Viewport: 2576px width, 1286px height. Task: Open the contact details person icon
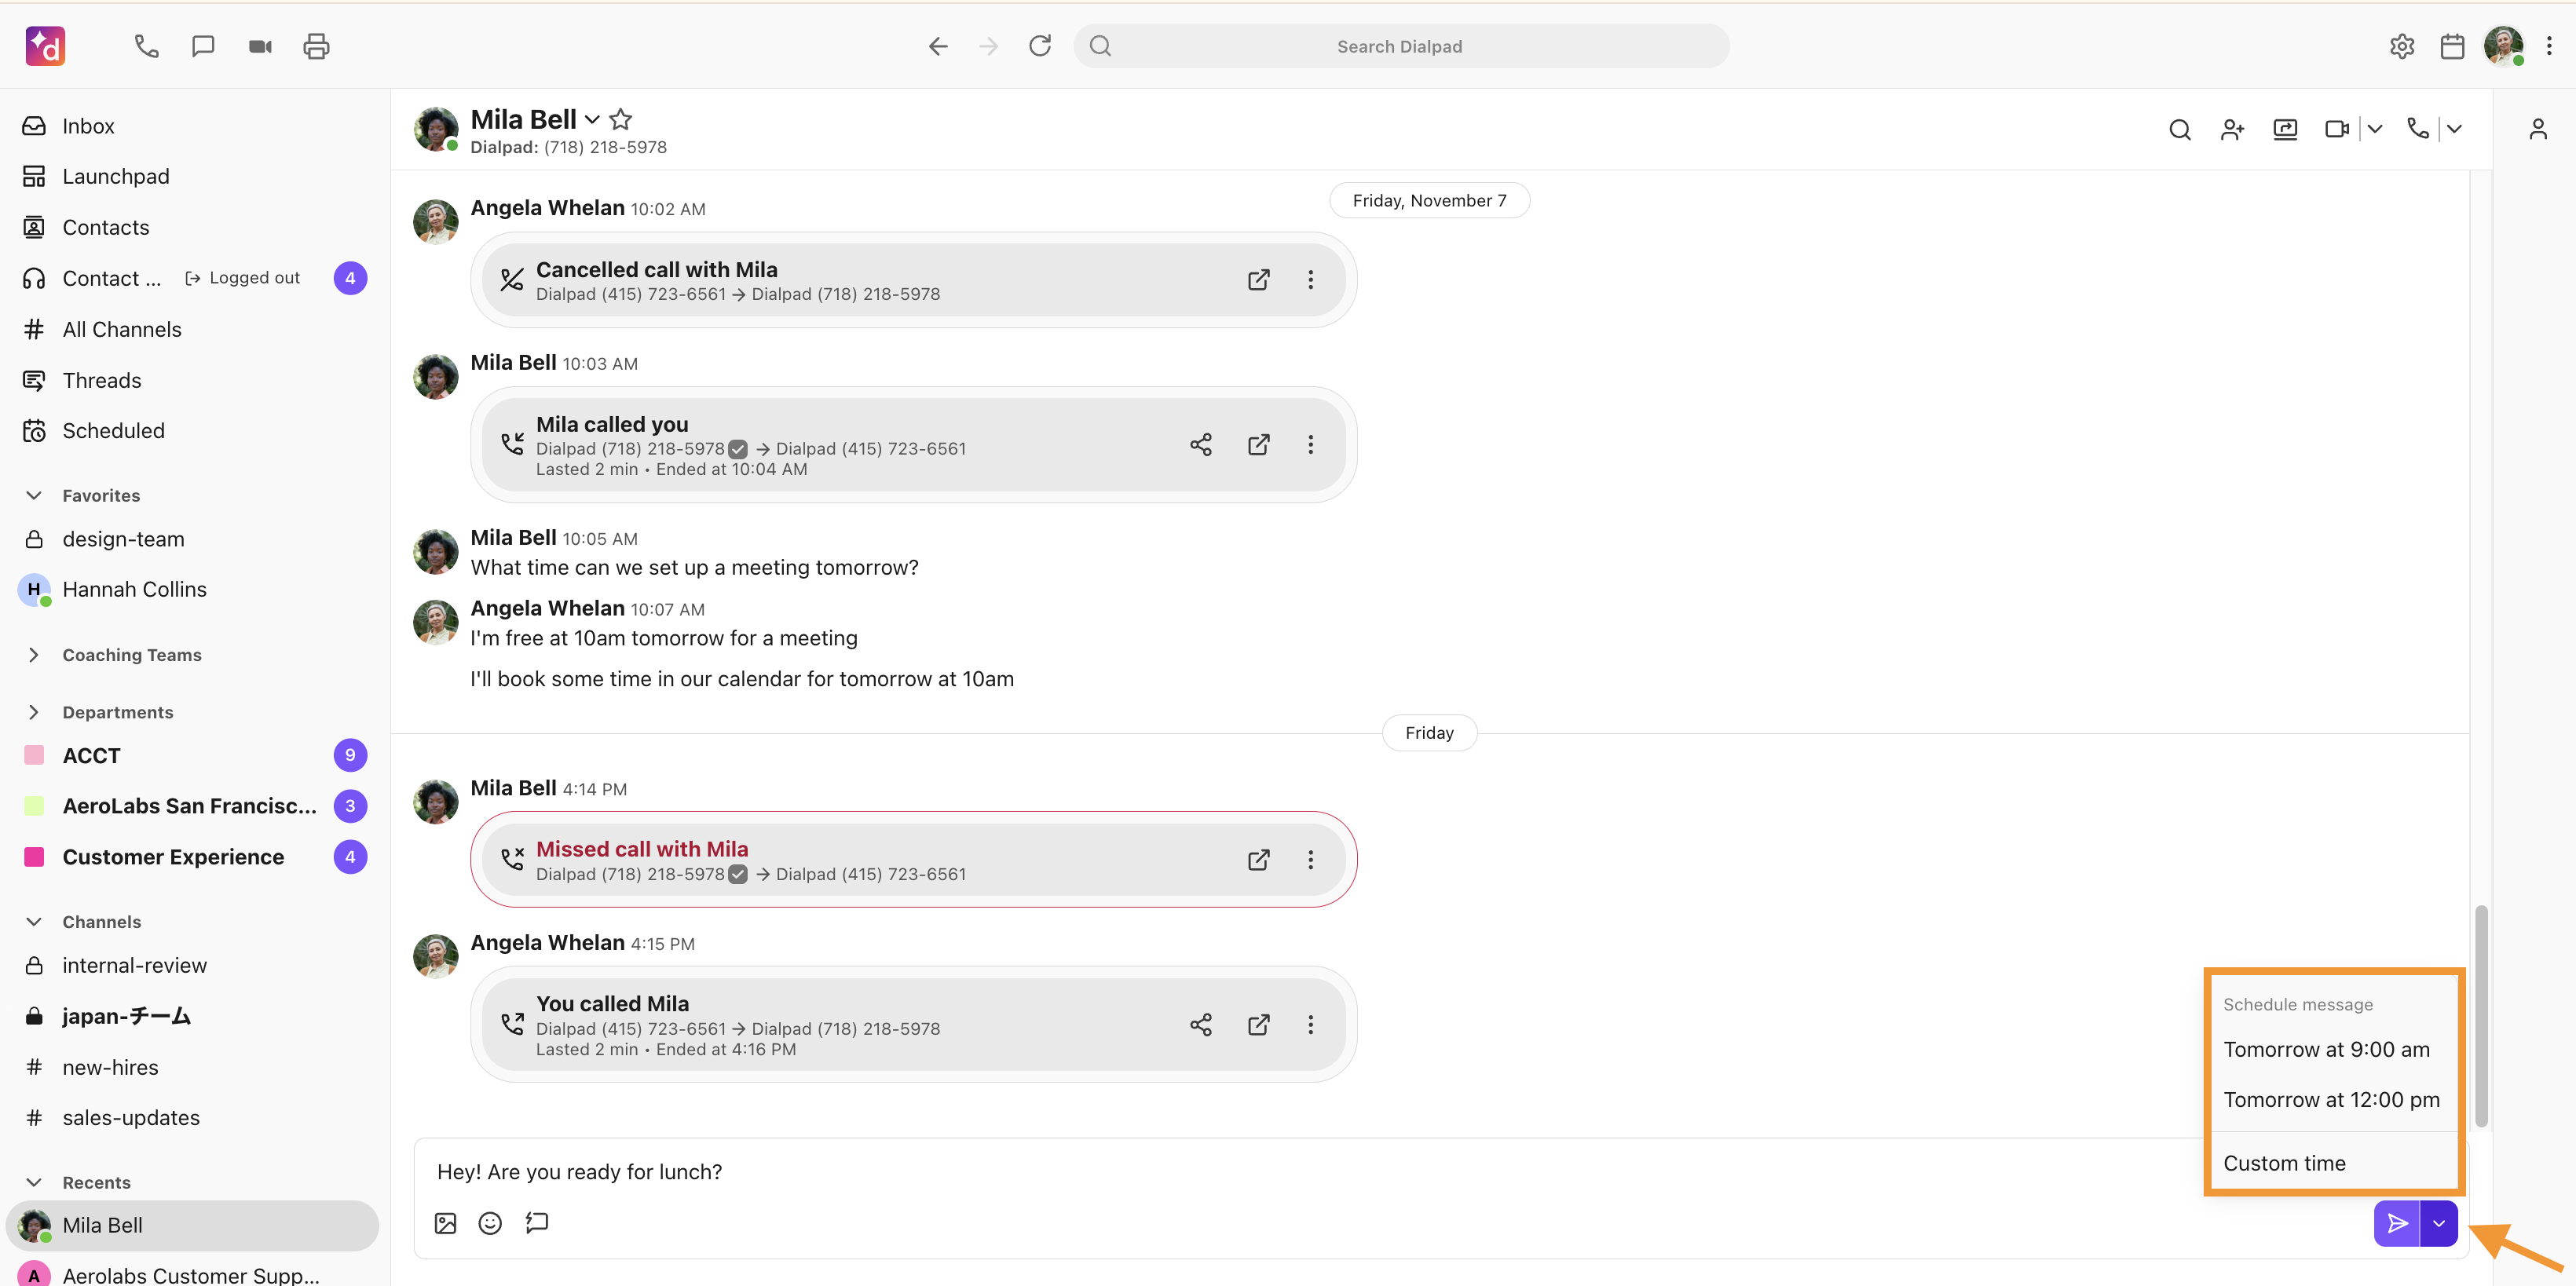click(2538, 129)
